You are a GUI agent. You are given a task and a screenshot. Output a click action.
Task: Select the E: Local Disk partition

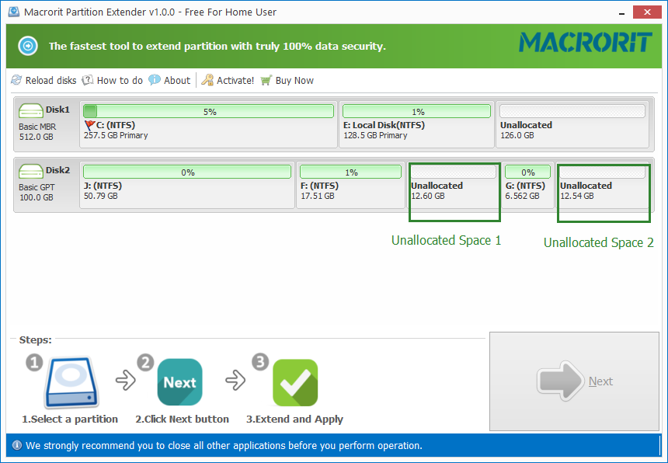pos(416,125)
